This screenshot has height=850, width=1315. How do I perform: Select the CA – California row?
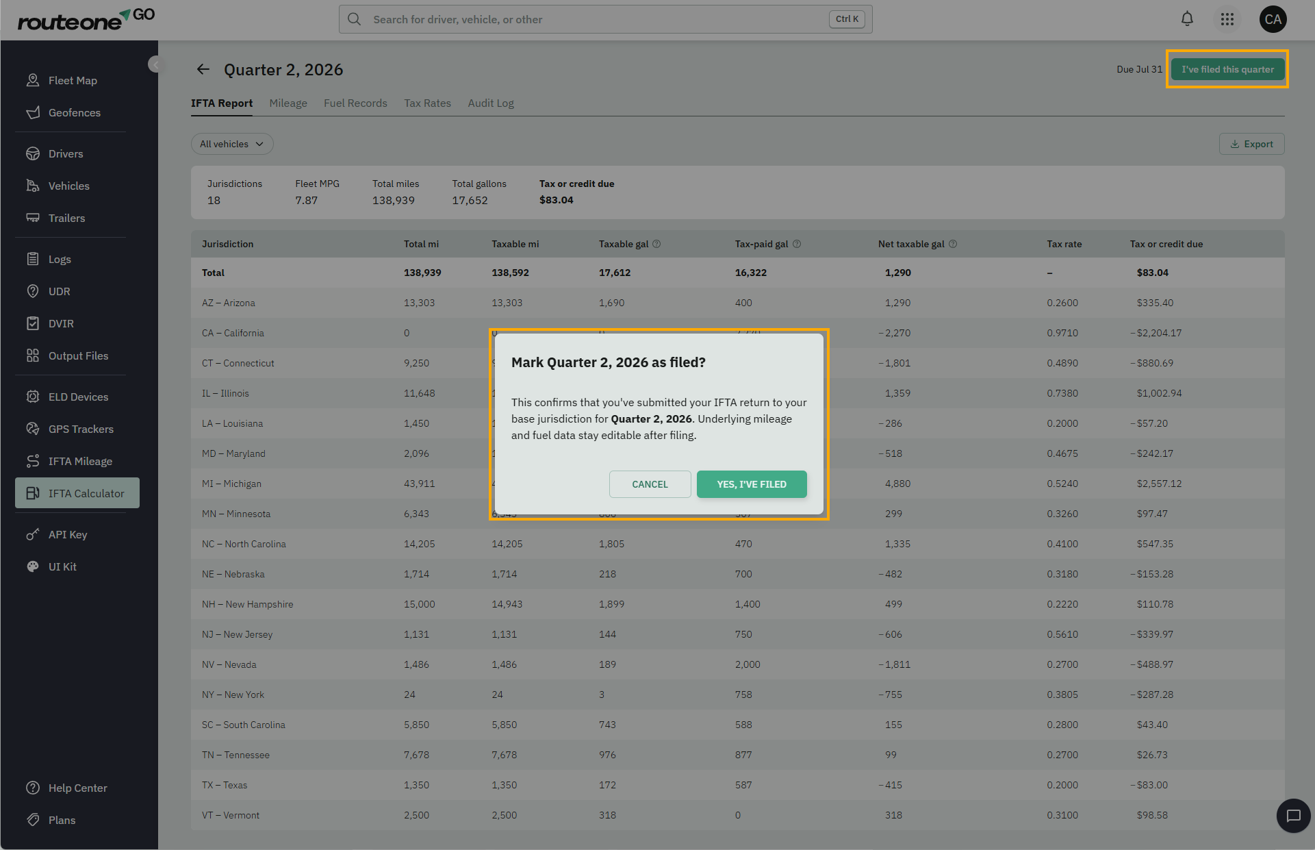[737, 333]
